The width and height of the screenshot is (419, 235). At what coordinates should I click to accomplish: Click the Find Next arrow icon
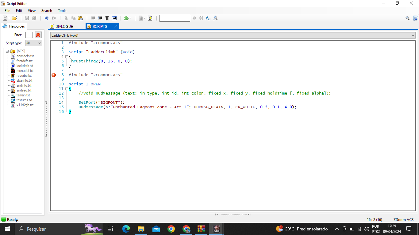click(201, 18)
